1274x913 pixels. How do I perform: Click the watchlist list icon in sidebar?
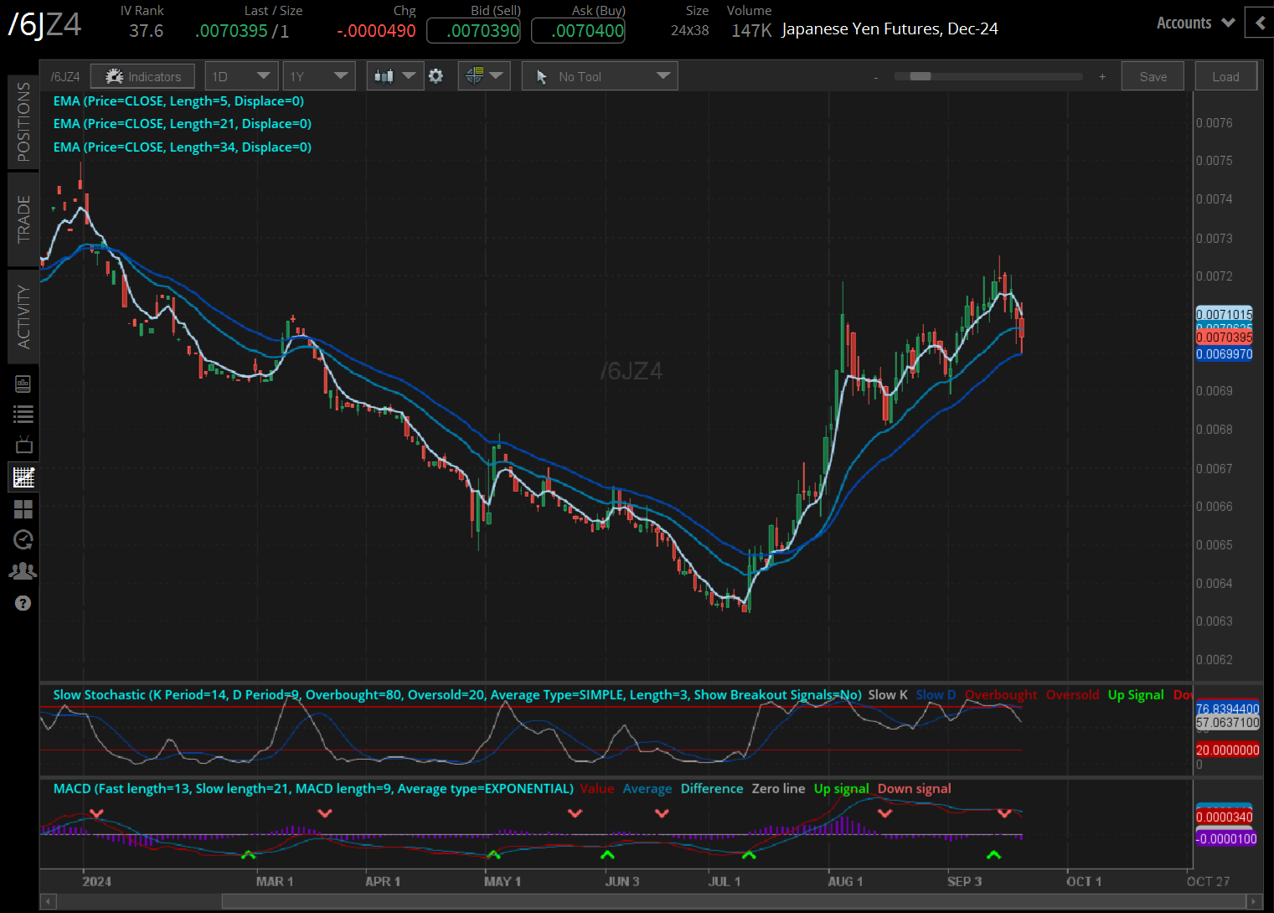[x=23, y=414]
